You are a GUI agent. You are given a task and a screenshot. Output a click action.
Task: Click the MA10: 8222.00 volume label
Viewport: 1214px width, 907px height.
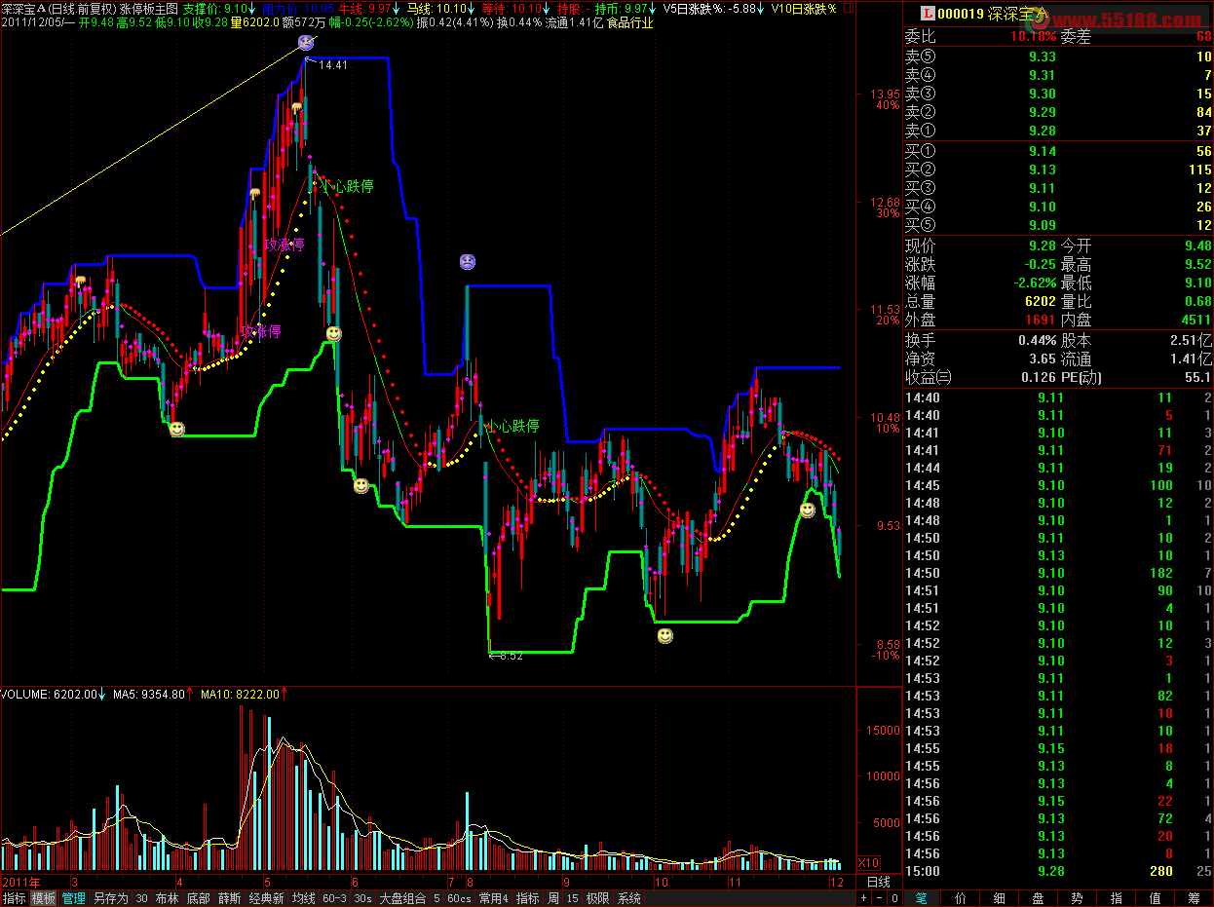point(242,695)
